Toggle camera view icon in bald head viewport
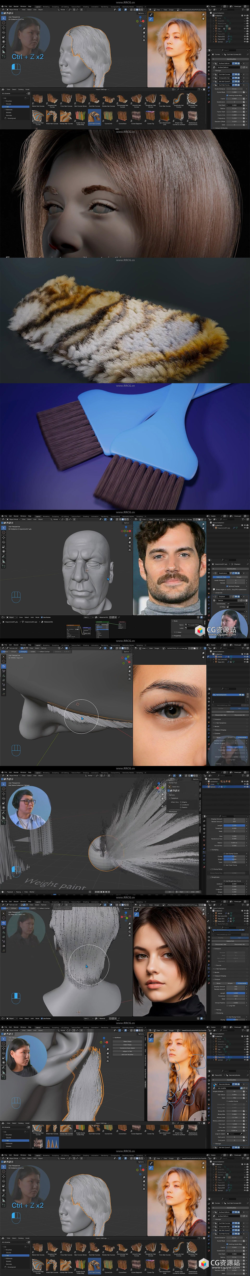Screen dimensions: 250x1276 coord(130,546)
